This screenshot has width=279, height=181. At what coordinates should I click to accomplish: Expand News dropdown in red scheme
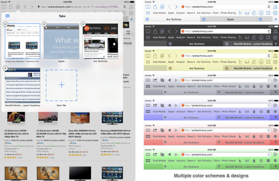pyautogui.click(x=191, y=136)
